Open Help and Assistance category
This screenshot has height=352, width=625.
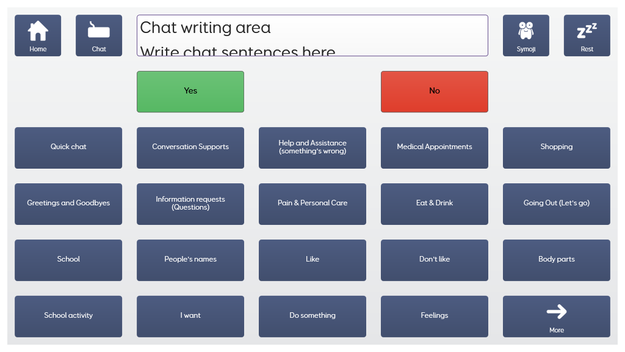pyautogui.click(x=312, y=148)
